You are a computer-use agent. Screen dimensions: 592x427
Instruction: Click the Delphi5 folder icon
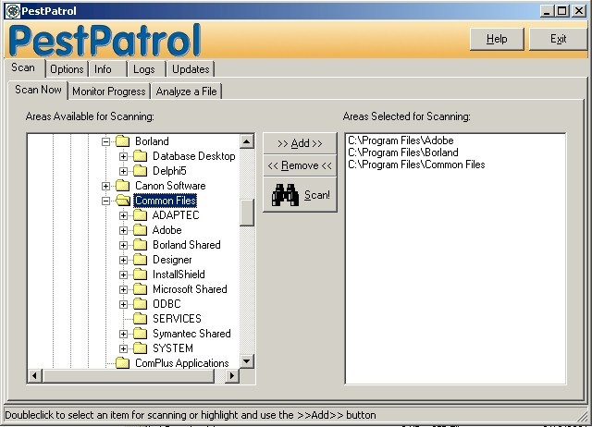(x=140, y=170)
